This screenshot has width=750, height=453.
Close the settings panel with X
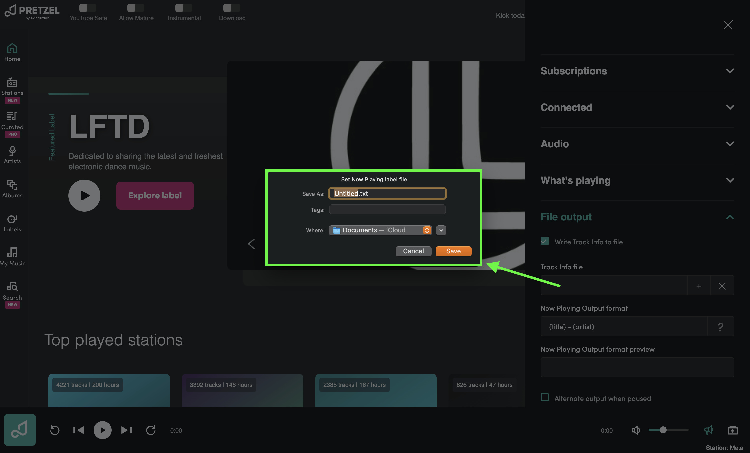pos(728,25)
